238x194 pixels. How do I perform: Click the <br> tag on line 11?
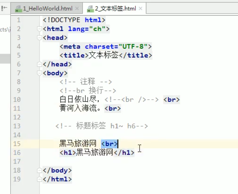tap(113, 108)
